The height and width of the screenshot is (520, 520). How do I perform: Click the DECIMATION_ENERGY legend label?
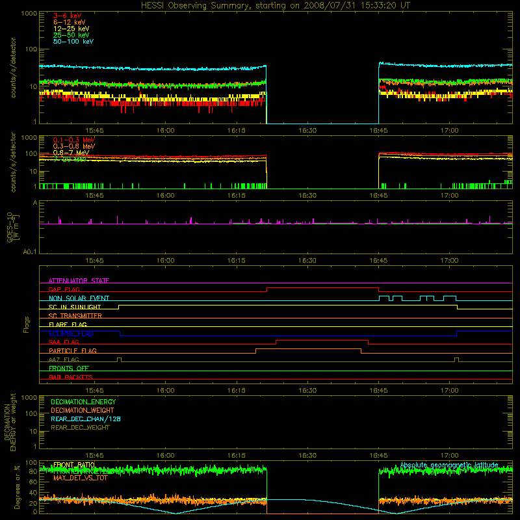pos(83,402)
